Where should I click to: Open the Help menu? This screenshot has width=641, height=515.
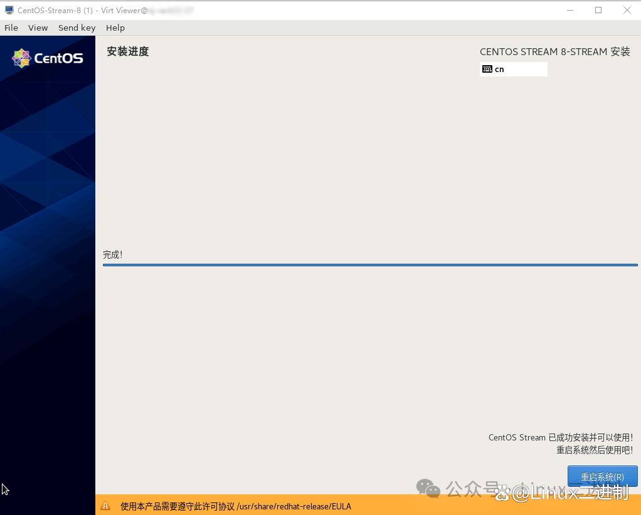[115, 28]
